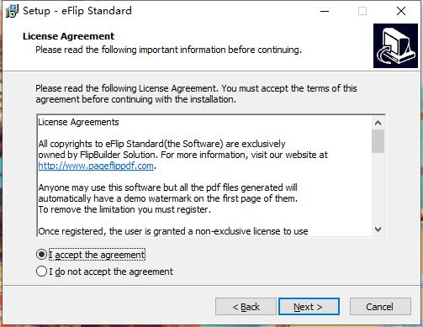Open the http://www.pageflippdf.com link
This screenshot has width=423, height=327.
pos(96,166)
